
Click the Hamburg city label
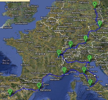(84, 2)
